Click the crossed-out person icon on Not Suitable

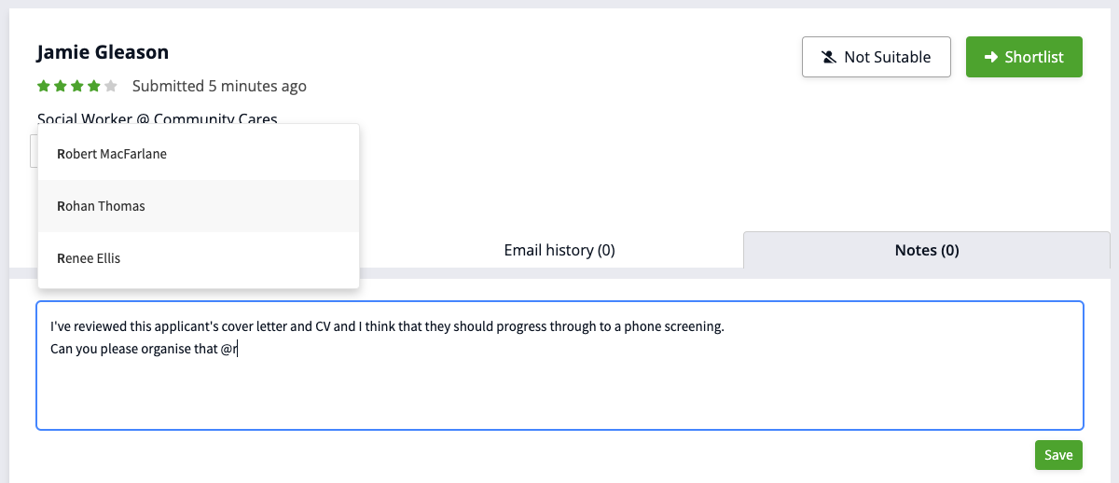coord(828,58)
